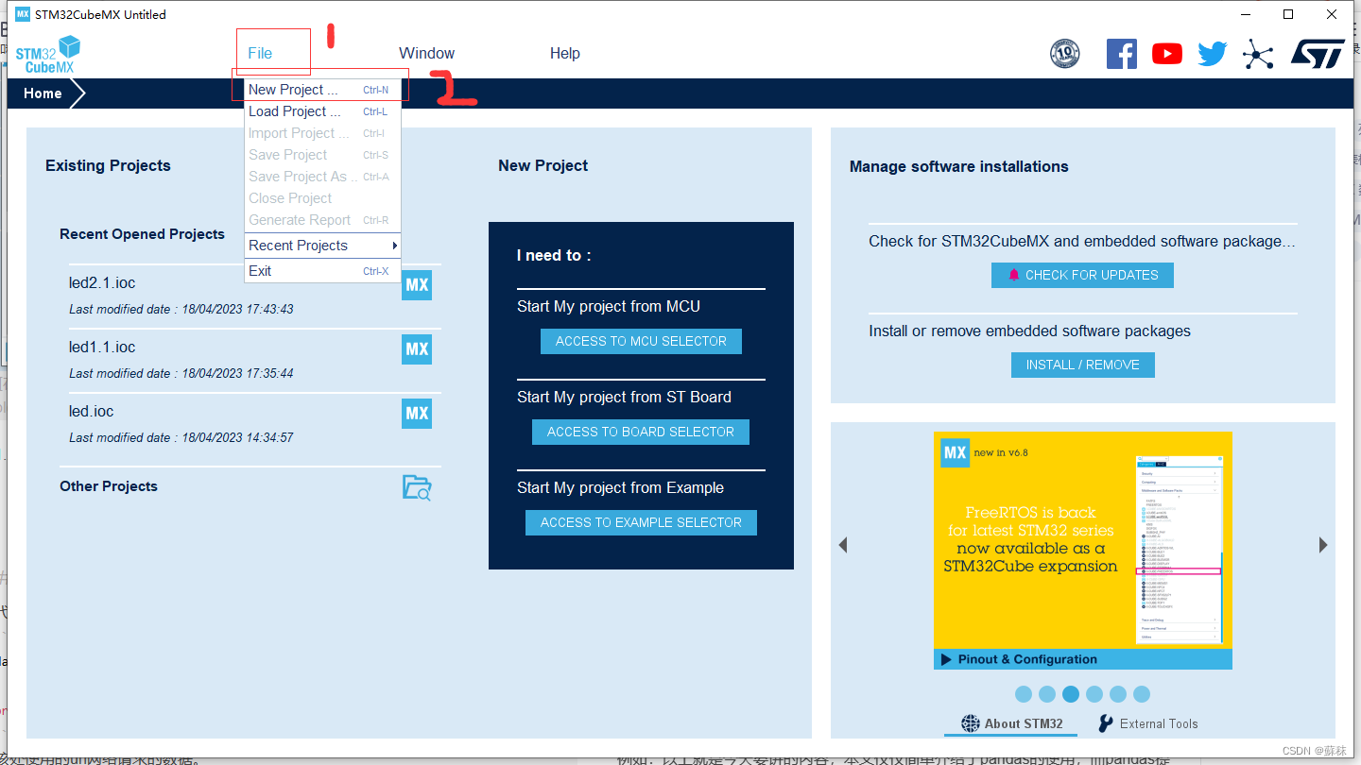Select the fourth banner pagination dot
Screen dimensions: 1361x765
point(1094,694)
